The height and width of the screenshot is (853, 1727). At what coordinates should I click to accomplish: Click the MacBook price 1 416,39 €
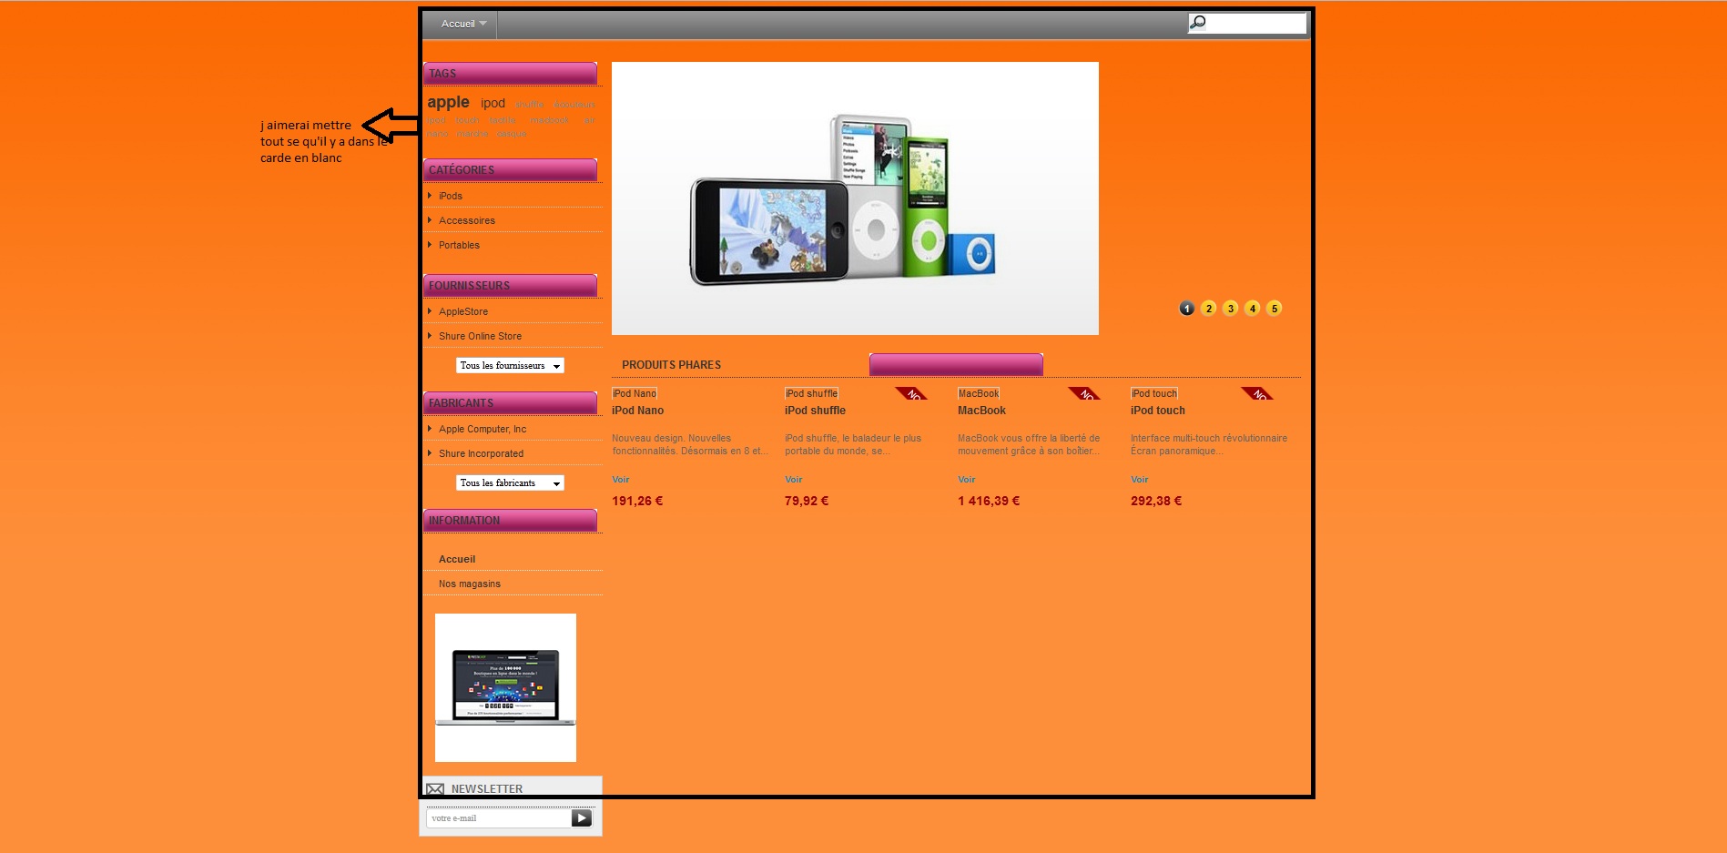pyautogui.click(x=989, y=501)
